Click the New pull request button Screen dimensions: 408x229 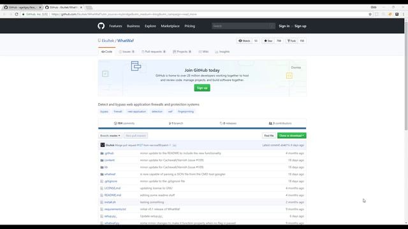pos(136,135)
